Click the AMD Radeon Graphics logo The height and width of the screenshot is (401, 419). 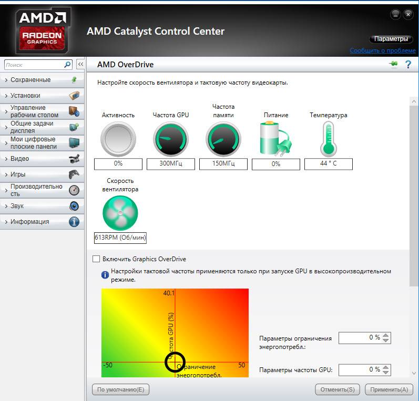point(43,30)
